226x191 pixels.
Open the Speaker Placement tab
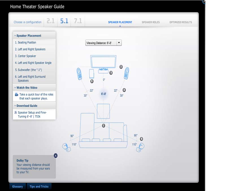point(120,22)
